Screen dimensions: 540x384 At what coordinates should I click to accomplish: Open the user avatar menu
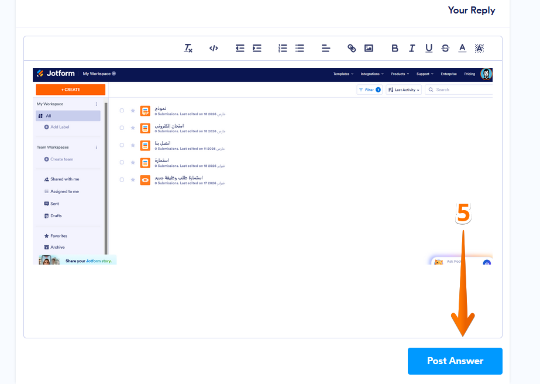(486, 74)
